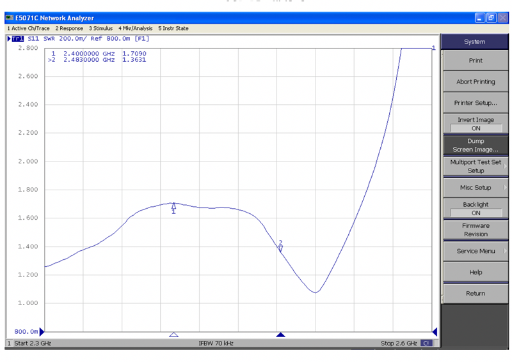Viewport: 512px width, 362px height.
Task: Click the E5071C application icon in title bar
Action: click(x=9, y=18)
